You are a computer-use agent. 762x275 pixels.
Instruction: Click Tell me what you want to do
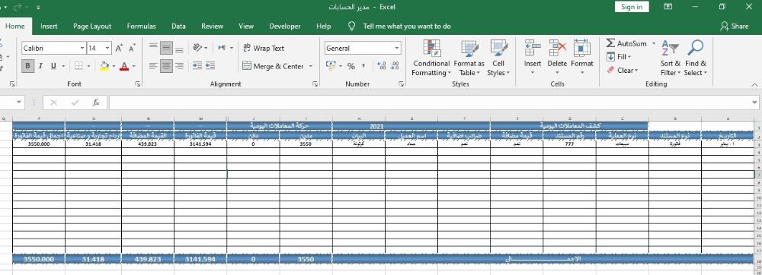[407, 26]
